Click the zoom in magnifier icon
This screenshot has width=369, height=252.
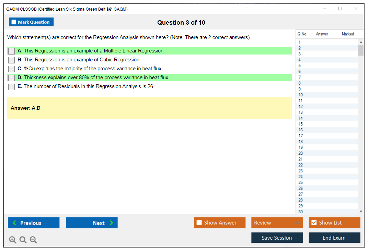pyautogui.click(x=13, y=240)
